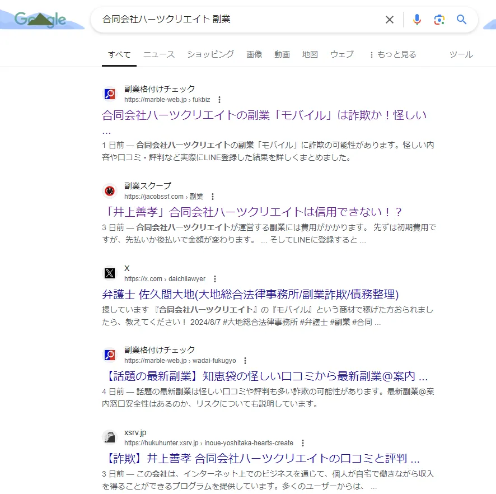Click the X site favicon for daichilawyer result
The width and height of the screenshot is (496, 494).
pos(110,273)
